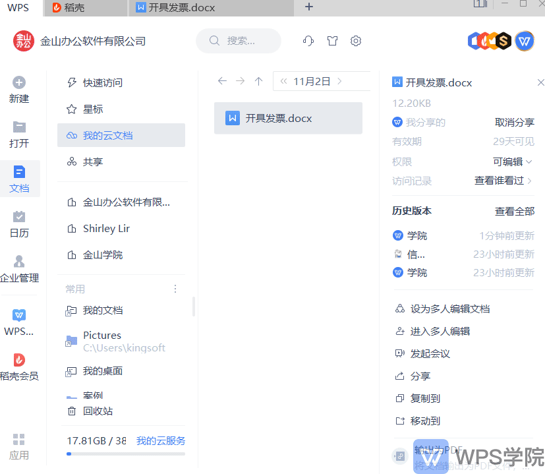Go up one folder level arrow
545x474 pixels.
pos(258,81)
